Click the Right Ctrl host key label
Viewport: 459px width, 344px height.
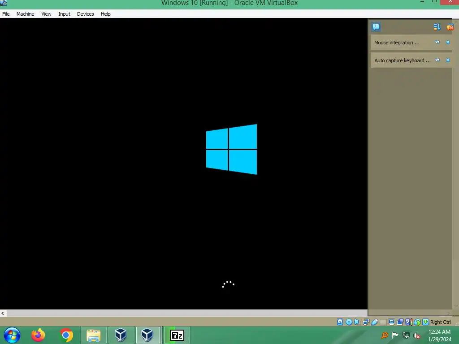click(441, 322)
